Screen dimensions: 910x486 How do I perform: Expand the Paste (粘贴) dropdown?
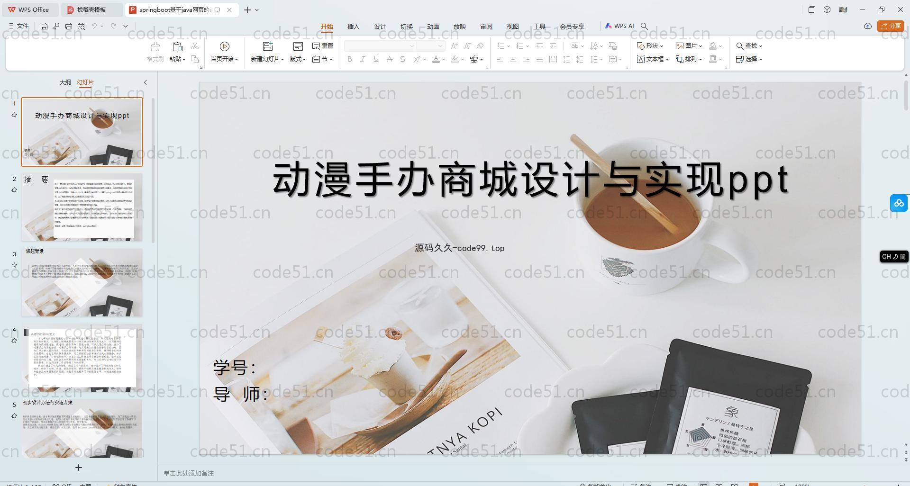point(177,59)
